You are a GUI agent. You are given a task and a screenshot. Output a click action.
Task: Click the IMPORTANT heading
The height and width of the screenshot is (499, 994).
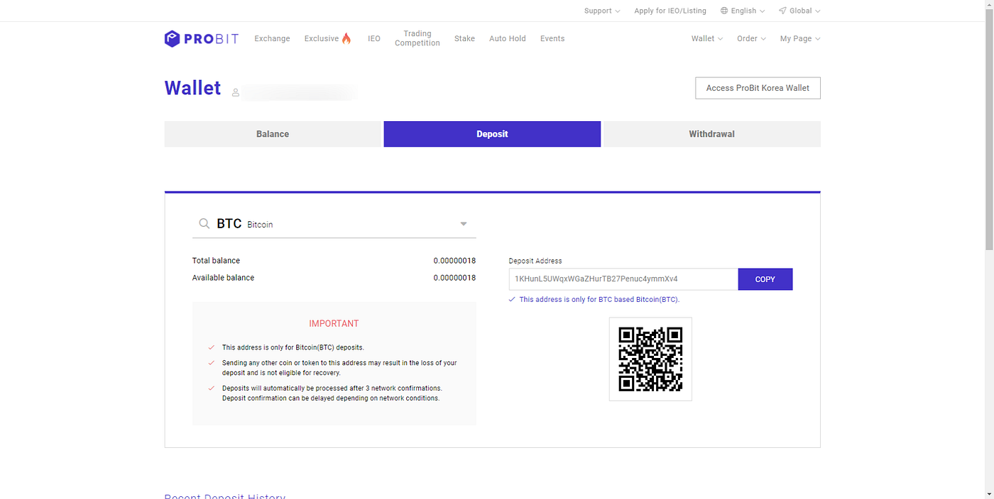pos(334,323)
